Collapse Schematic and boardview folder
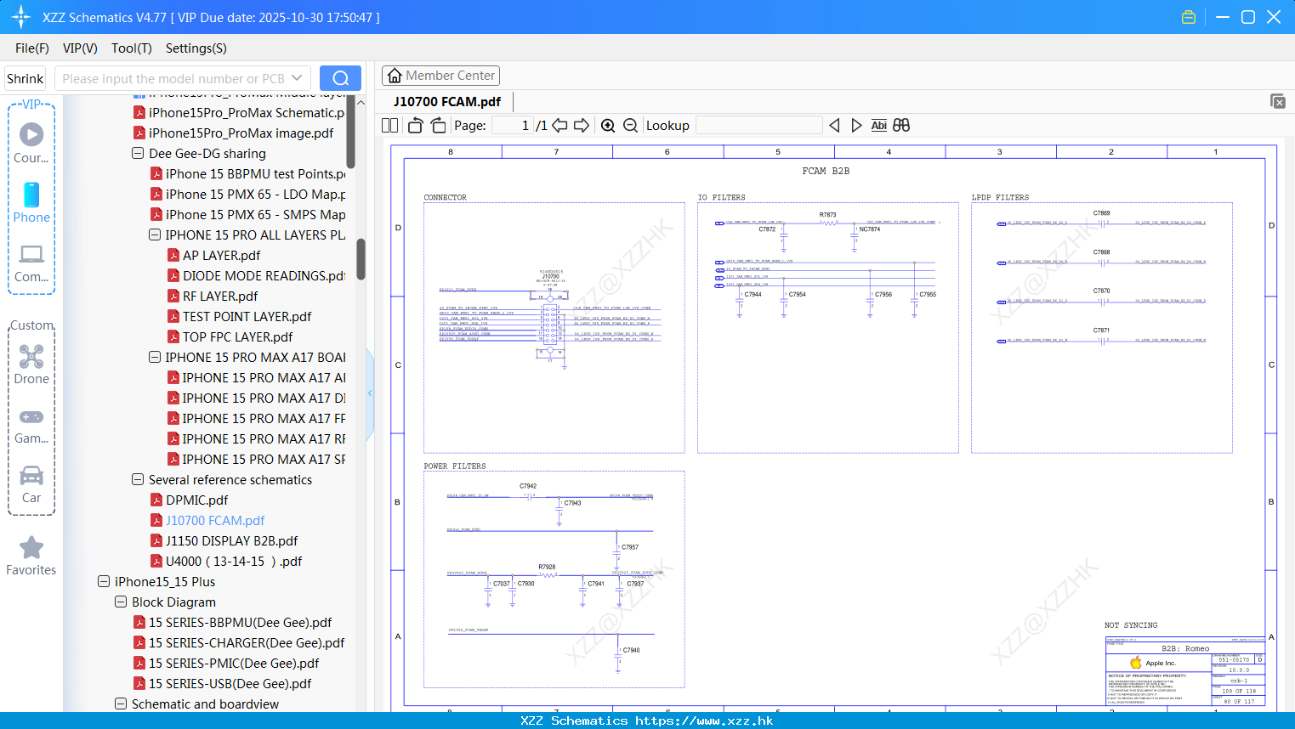This screenshot has height=729, width=1295. pyautogui.click(x=121, y=704)
